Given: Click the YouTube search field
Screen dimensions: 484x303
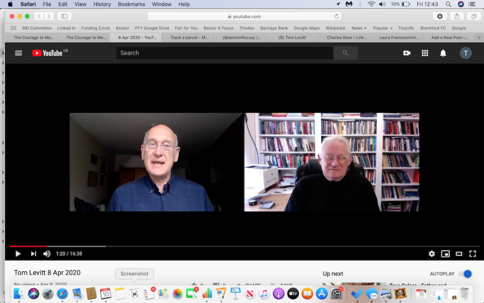Looking at the screenshot, I should [225, 53].
